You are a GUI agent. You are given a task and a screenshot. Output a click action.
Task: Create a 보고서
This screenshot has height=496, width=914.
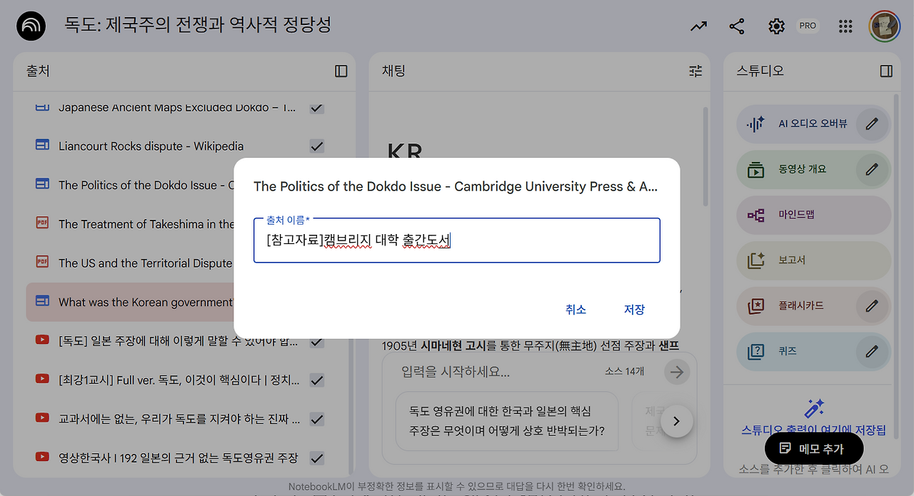814,260
